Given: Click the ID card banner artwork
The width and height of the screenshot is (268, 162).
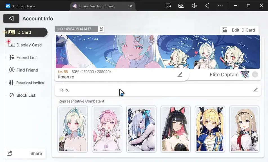Looking at the screenshot, I should tap(158, 52).
